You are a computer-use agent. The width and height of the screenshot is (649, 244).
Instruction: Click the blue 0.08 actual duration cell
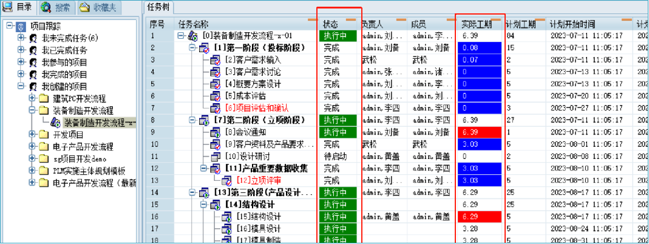(479, 49)
